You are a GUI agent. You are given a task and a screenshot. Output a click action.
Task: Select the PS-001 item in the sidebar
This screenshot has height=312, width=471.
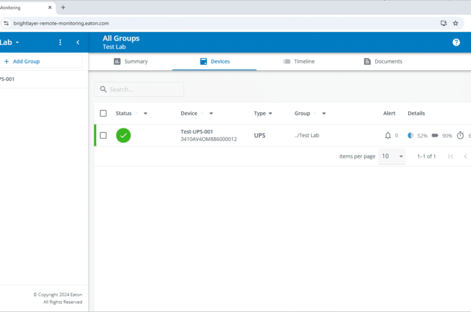[7, 79]
